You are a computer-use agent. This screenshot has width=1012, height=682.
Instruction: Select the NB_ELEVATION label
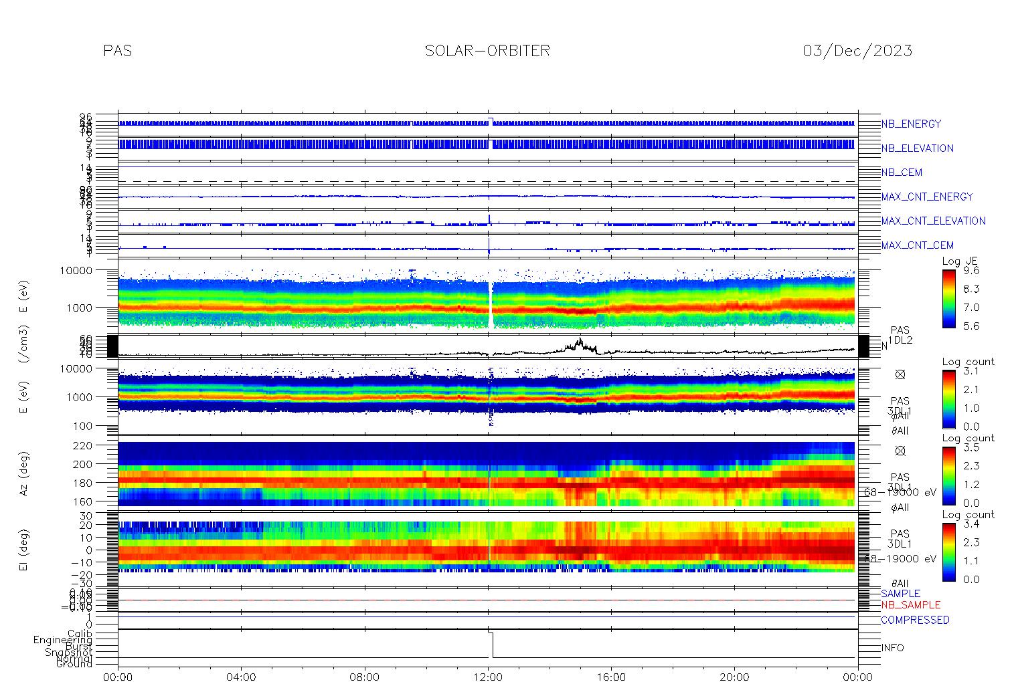point(917,148)
